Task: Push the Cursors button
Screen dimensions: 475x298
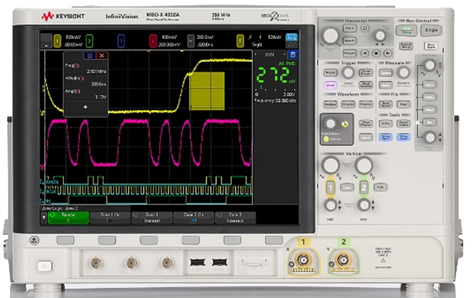Action: [385, 72]
